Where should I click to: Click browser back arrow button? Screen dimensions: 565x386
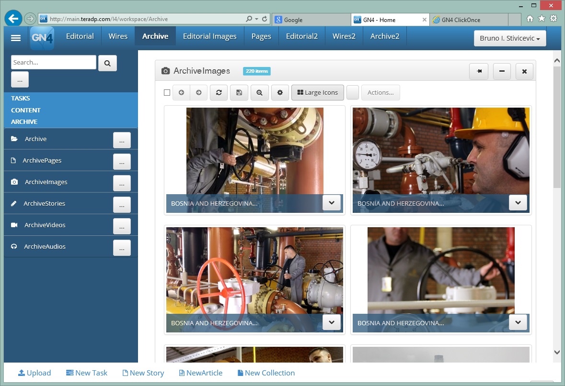13,19
